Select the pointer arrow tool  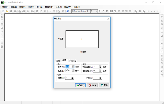point(2,17)
